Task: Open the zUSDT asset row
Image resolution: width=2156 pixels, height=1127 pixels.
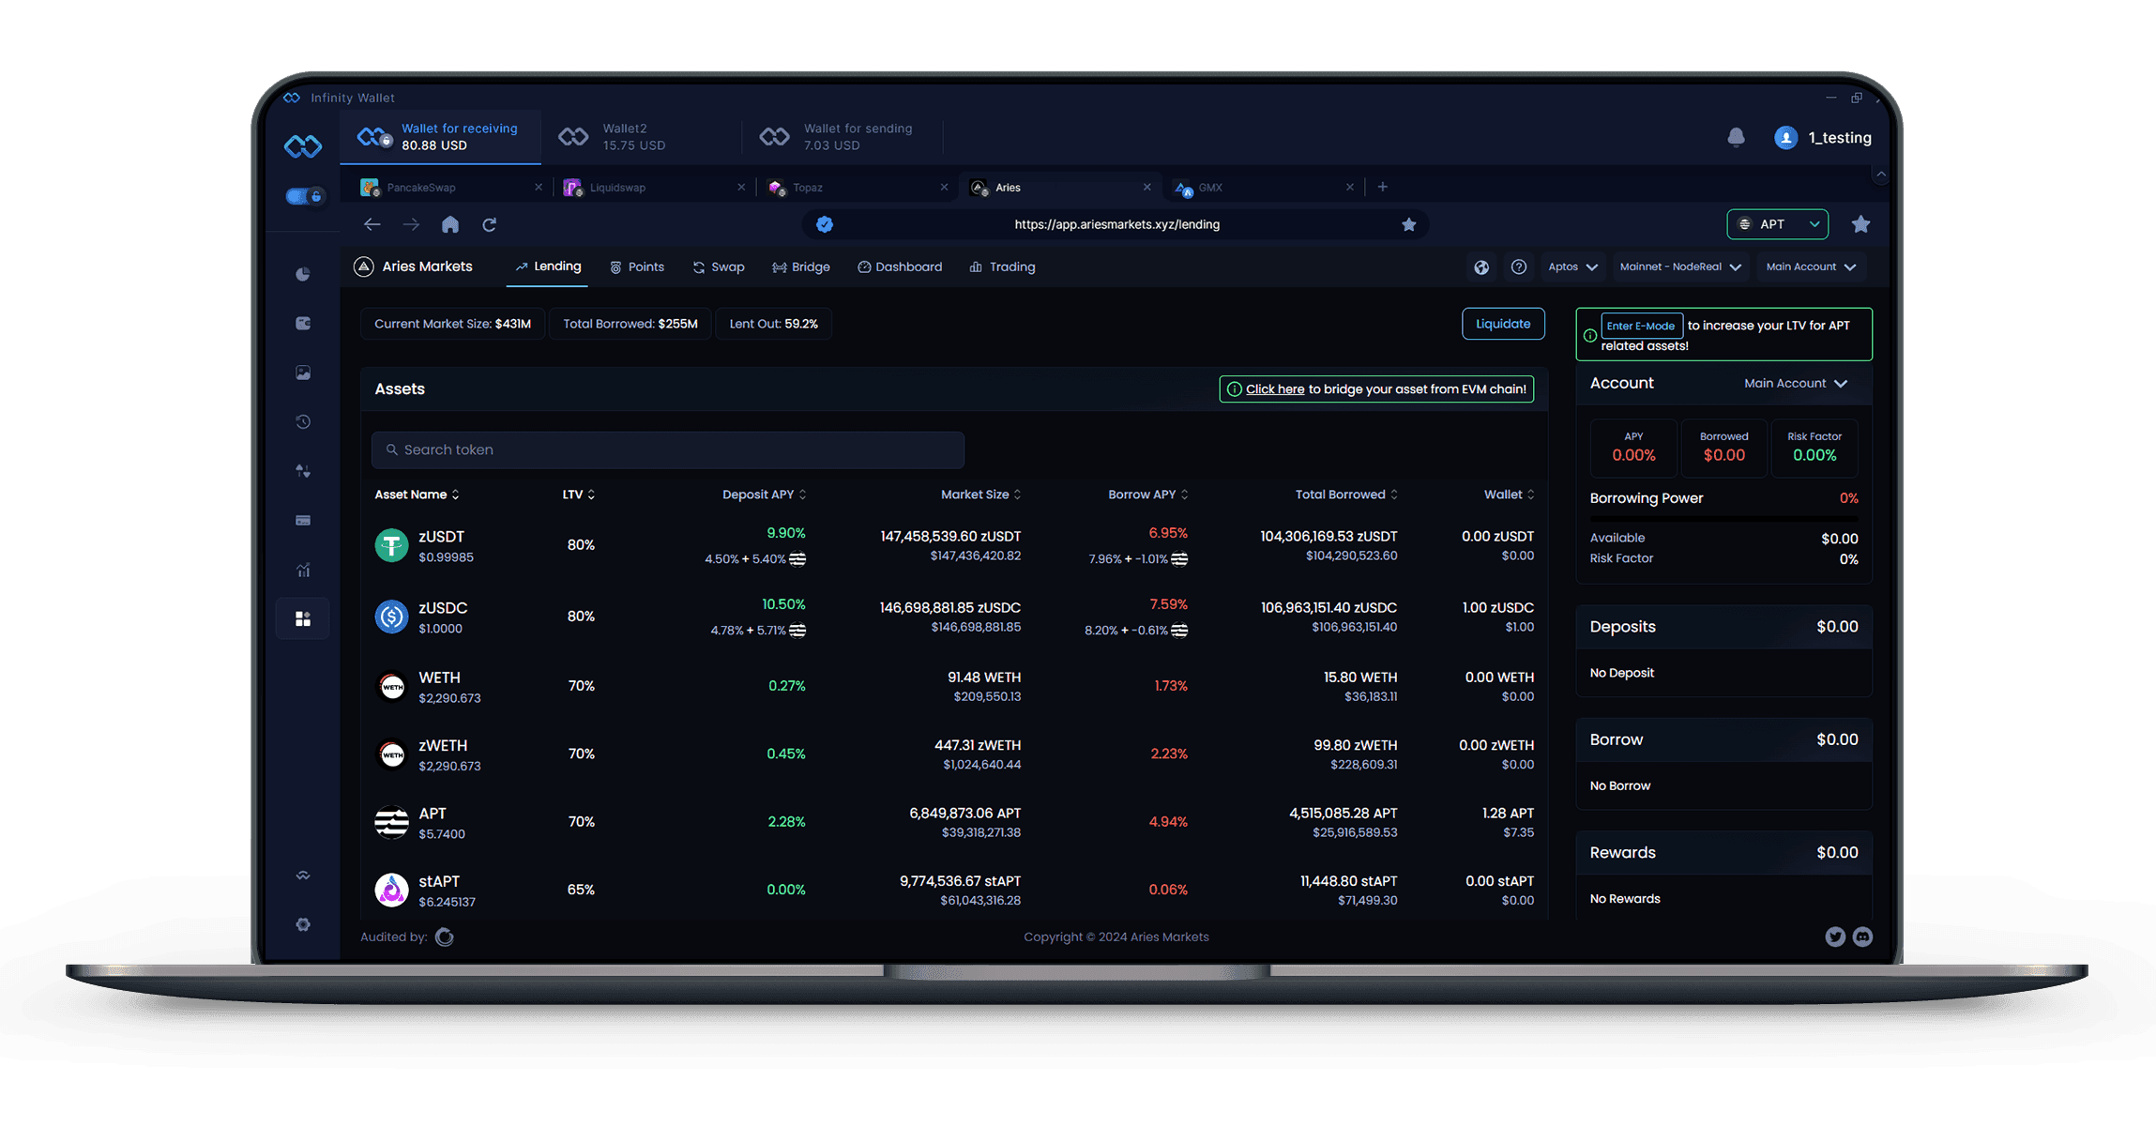Action: coord(954,545)
